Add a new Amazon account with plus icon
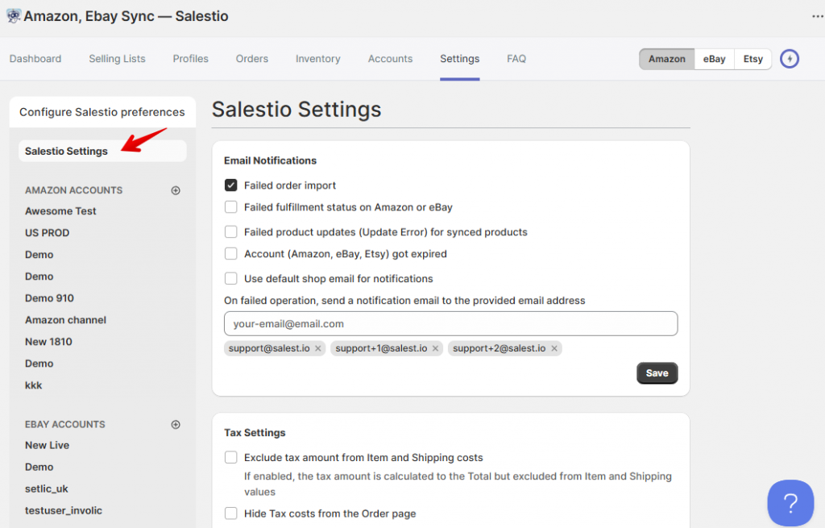The height and width of the screenshot is (528, 825). 176,190
